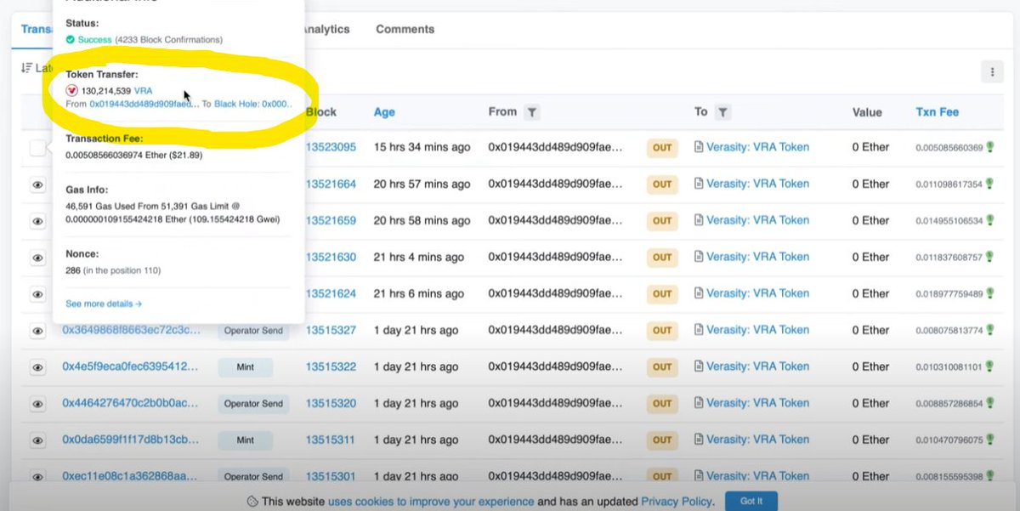Viewport: 1020px width, 511px height.
Task: Toggle eye preview for block 13521664 row
Action: click(x=37, y=185)
